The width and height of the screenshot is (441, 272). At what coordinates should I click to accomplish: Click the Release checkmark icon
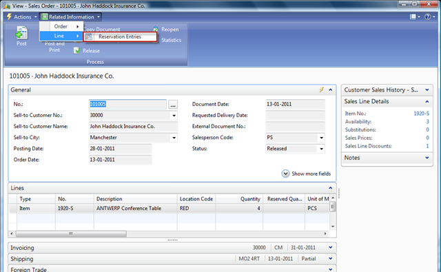pyautogui.click(x=76, y=50)
